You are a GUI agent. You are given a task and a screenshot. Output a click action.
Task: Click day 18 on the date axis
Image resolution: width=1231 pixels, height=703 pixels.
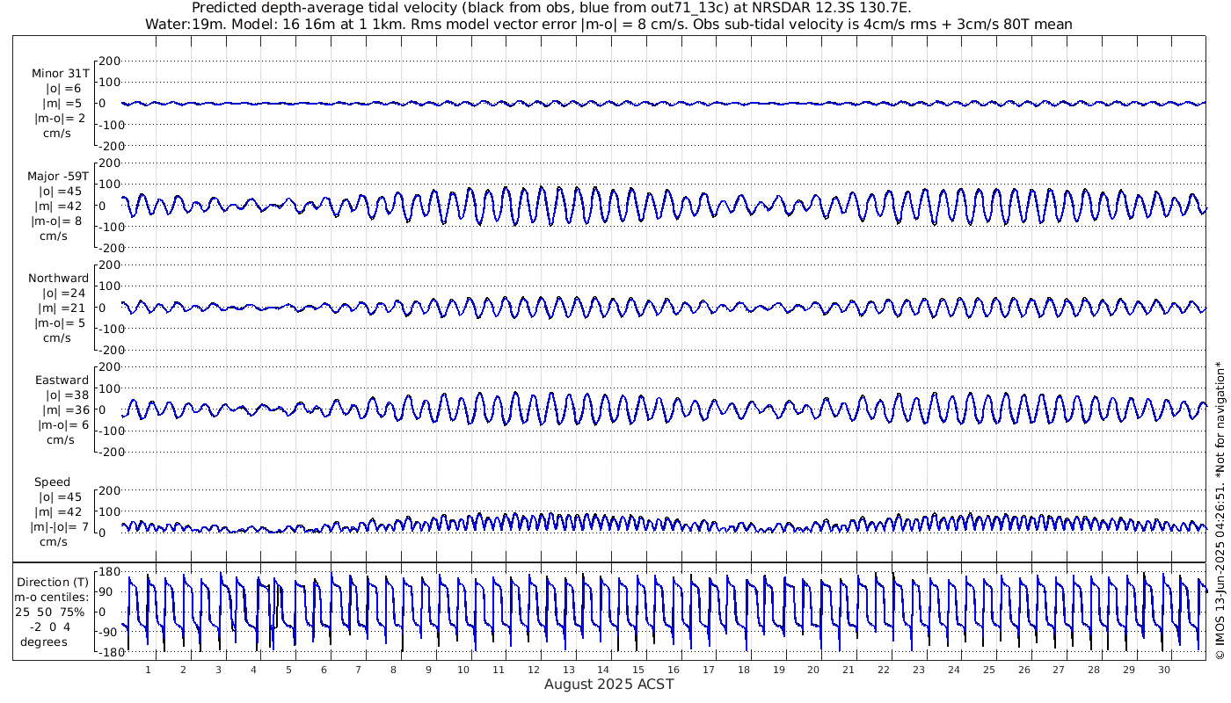[x=744, y=670]
